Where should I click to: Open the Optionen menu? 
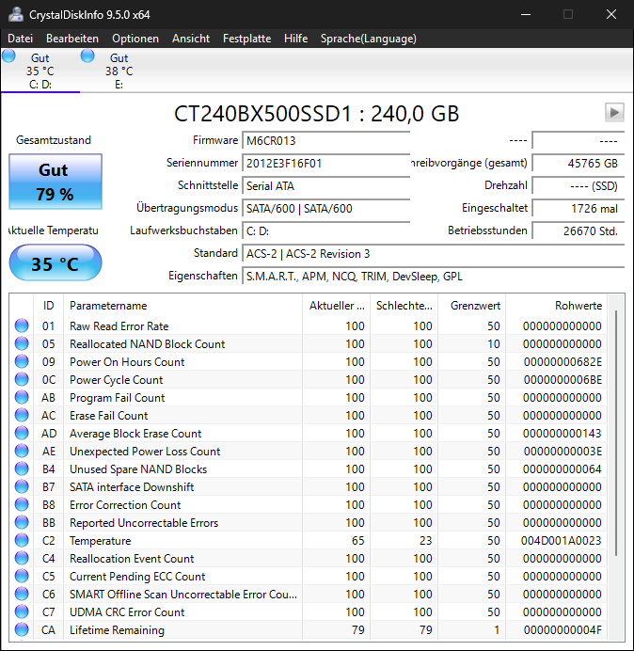[135, 39]
